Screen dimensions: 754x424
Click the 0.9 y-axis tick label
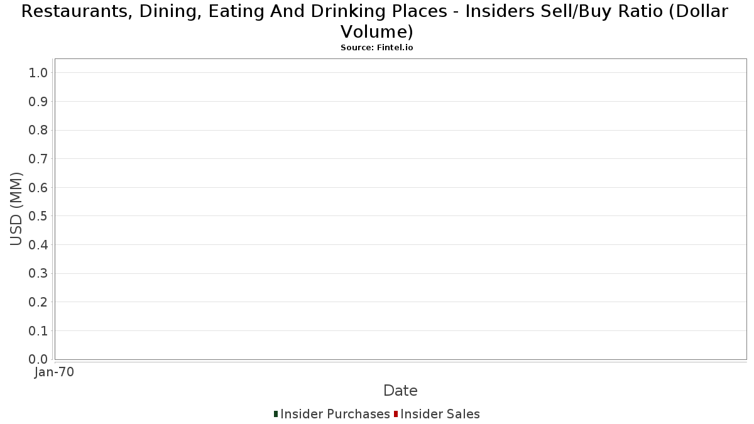38,102
